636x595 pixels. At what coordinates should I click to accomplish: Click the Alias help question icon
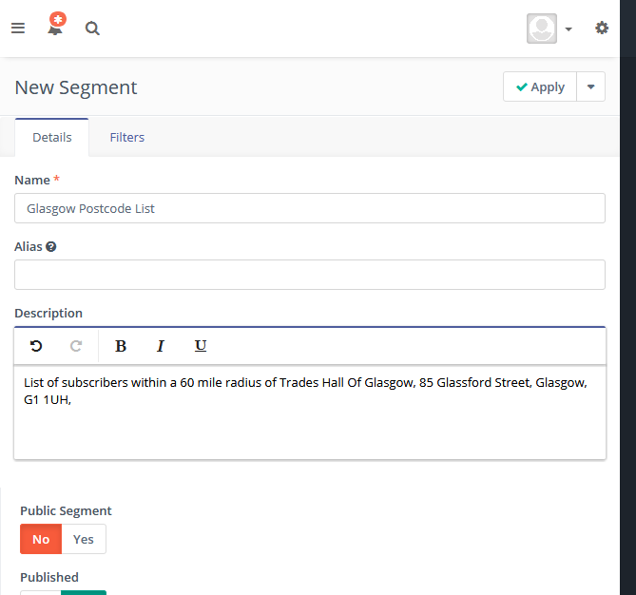(51, 246)
